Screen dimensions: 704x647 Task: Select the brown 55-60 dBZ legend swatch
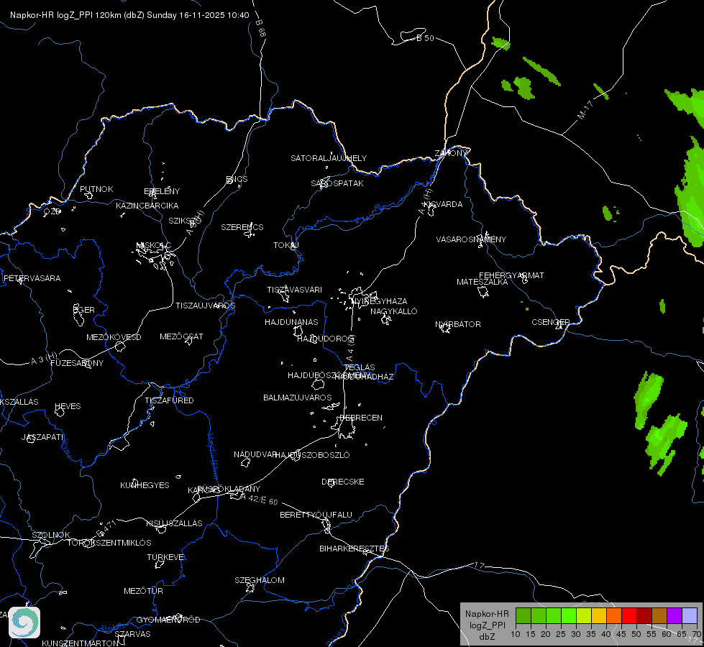click(x=659, y=616)
